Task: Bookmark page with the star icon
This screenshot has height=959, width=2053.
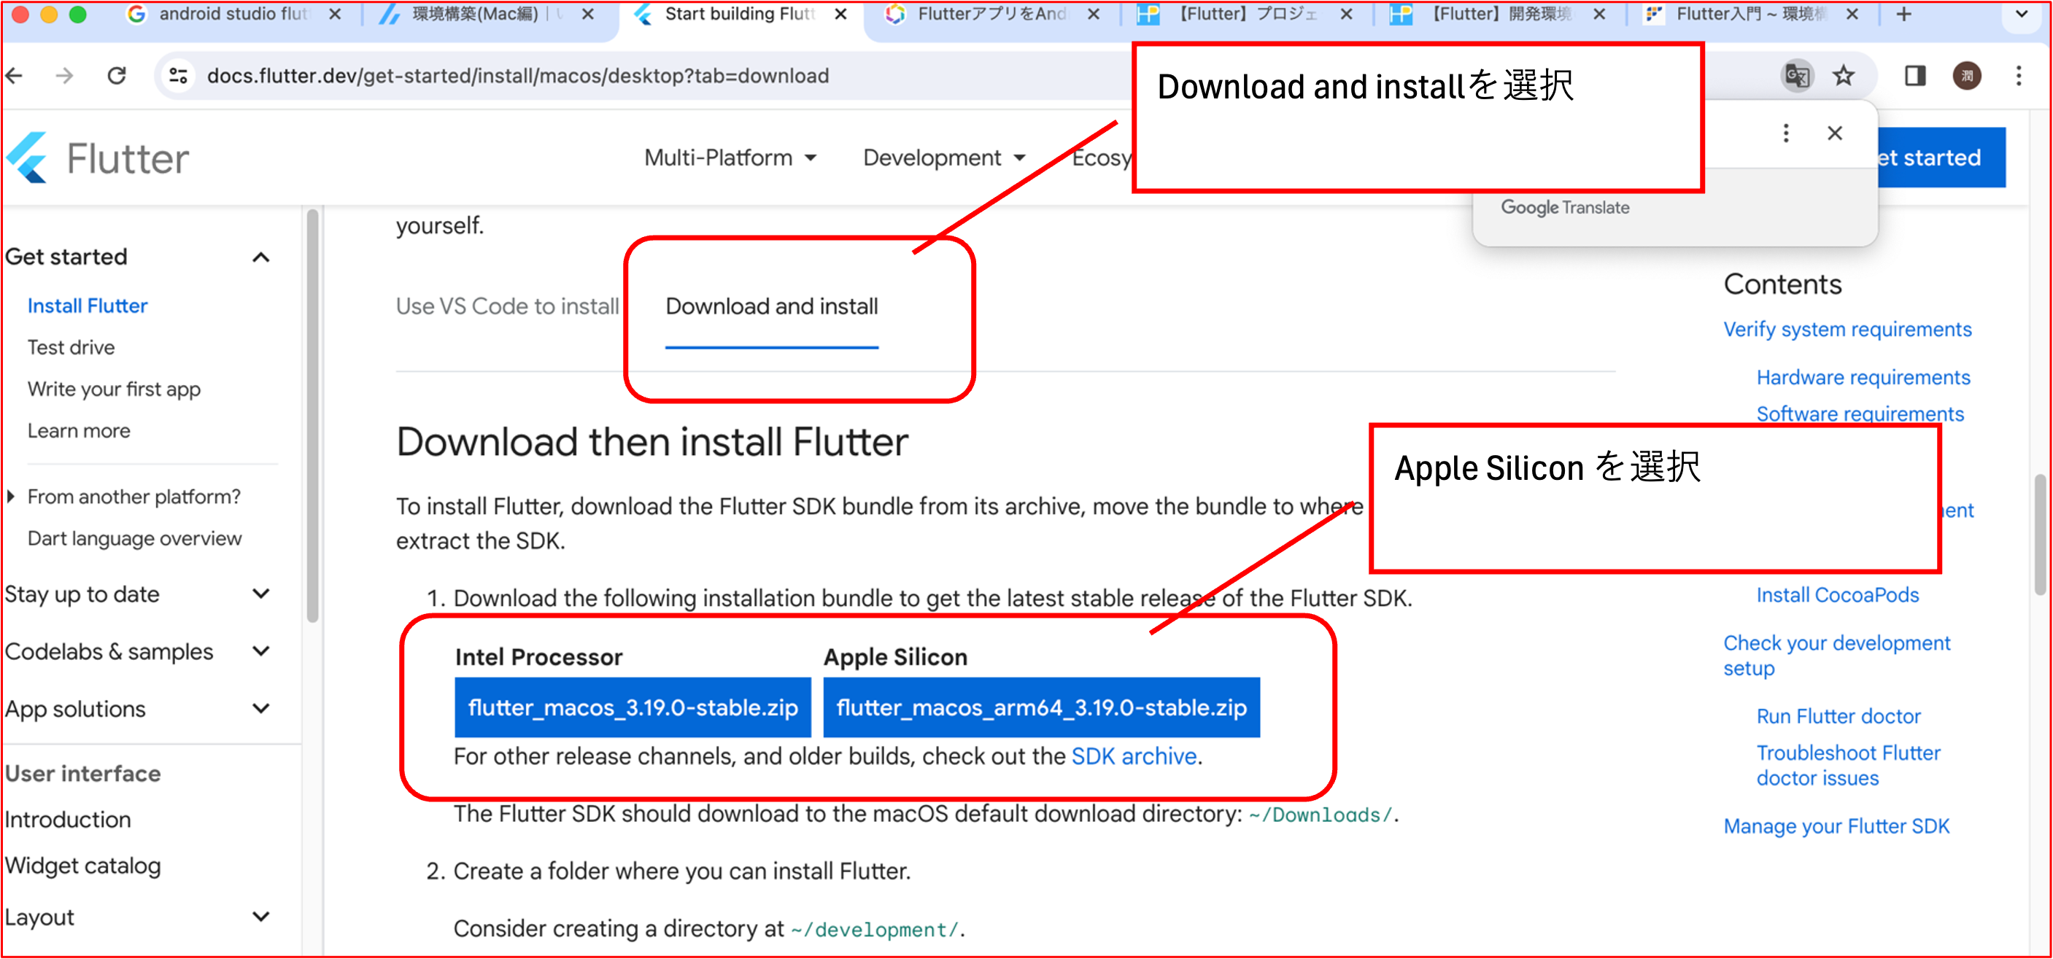Action: 1844,76
